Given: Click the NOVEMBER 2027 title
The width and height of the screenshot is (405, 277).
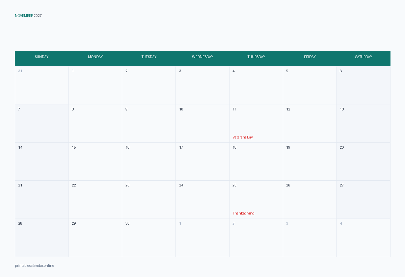Looking at the screenshot, I should [28, 16].
